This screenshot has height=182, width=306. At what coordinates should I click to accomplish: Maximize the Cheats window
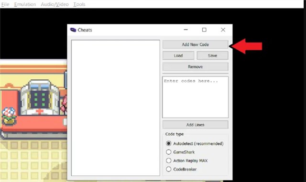coord(204,30)
